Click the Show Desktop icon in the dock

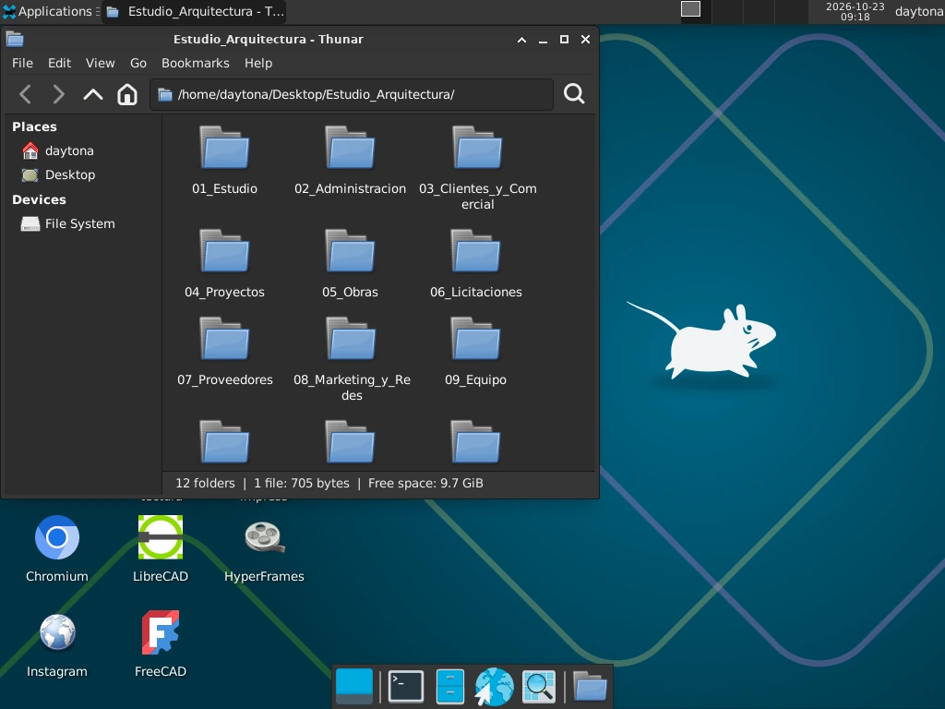click(353, 687)
